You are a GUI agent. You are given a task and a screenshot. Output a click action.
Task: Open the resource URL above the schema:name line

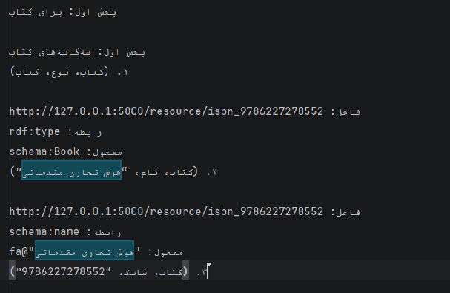pos(166,211)
